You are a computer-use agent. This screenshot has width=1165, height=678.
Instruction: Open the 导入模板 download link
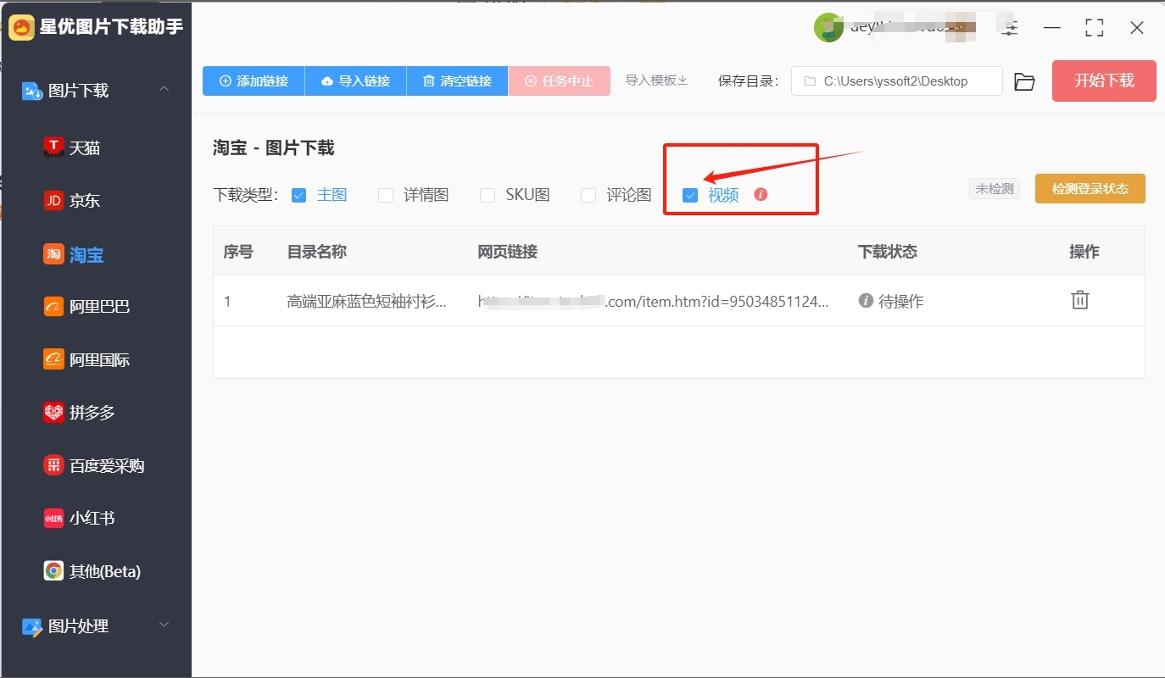coord(656,81)
